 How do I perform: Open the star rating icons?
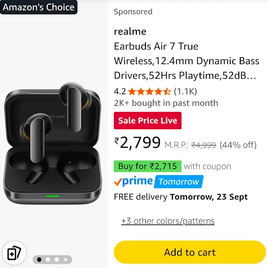[149, 91]
